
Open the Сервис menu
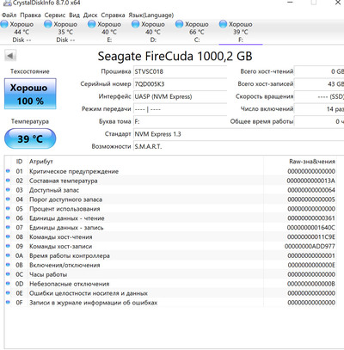[x=55, y=15]
